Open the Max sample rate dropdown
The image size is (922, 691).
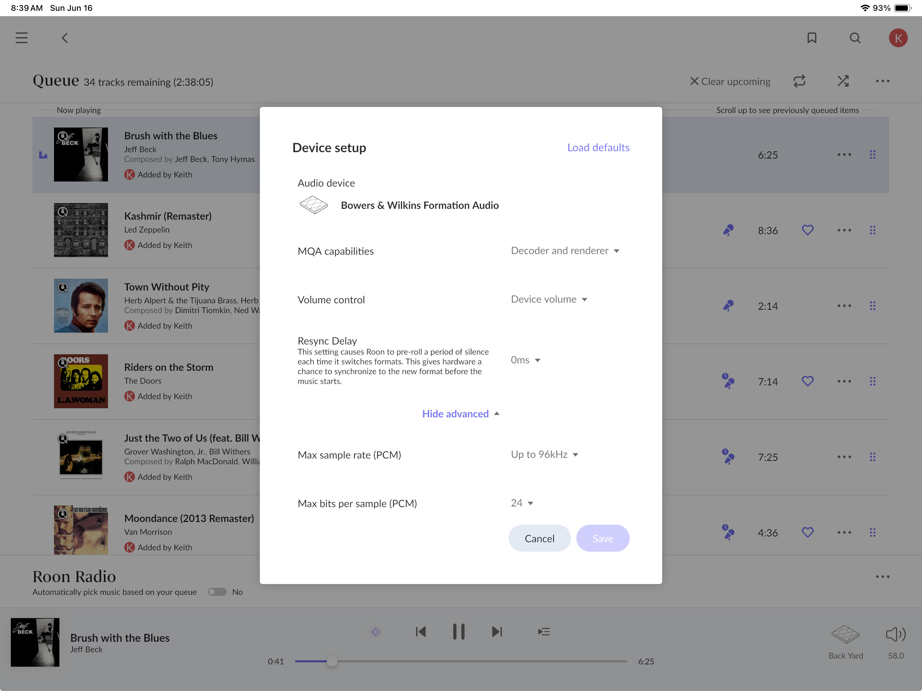tap(544, 454)
